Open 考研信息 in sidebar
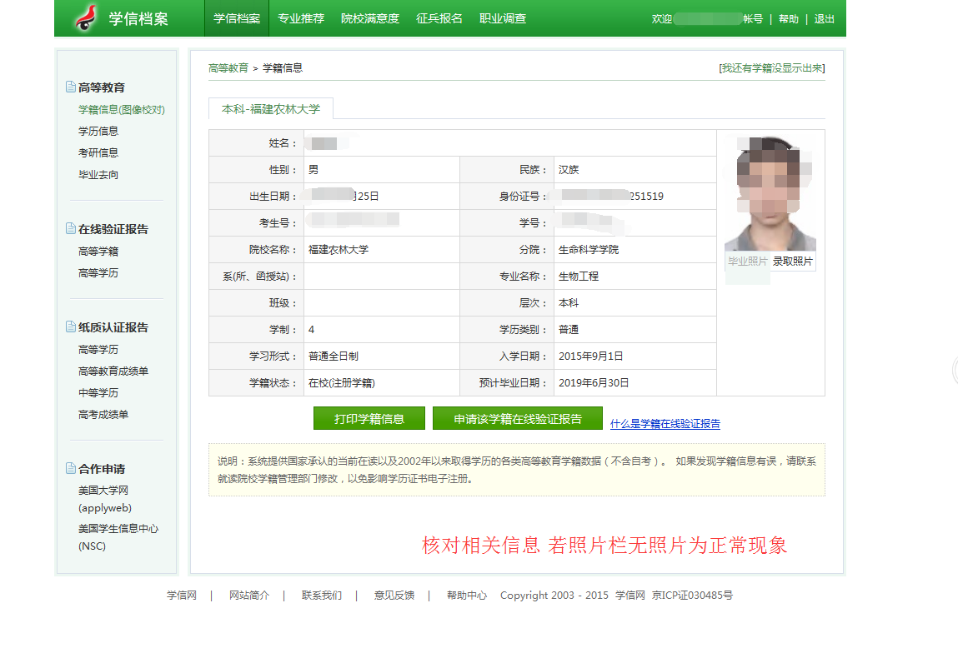958x658 pixels. [x=98, y=152]
